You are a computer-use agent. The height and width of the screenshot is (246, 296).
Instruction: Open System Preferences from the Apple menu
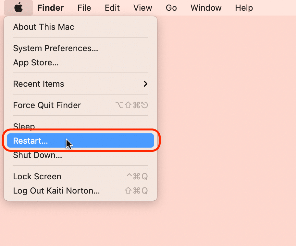click(55, 48)
